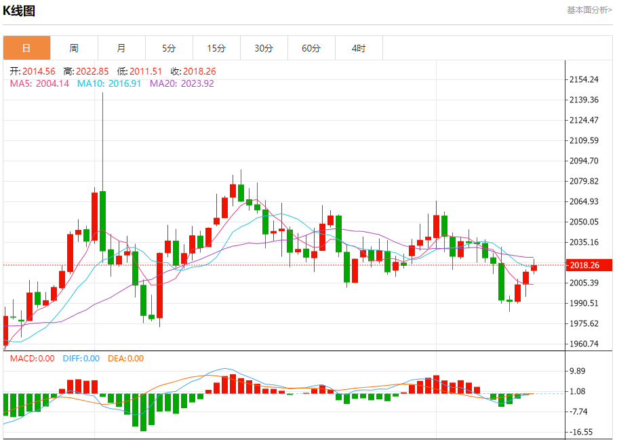Image resolution: width=617 pixels, height=440 pixels.
Task: Click the 2064.93 price axis label
Action: point(584,201)
